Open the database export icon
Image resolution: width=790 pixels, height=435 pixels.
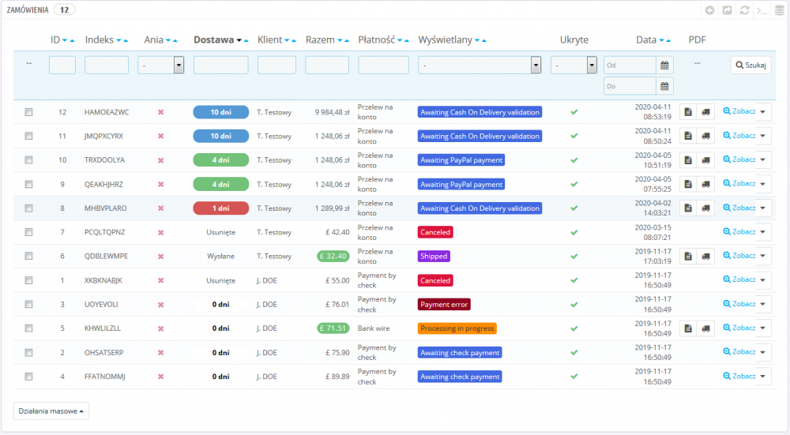coord(780,10)
